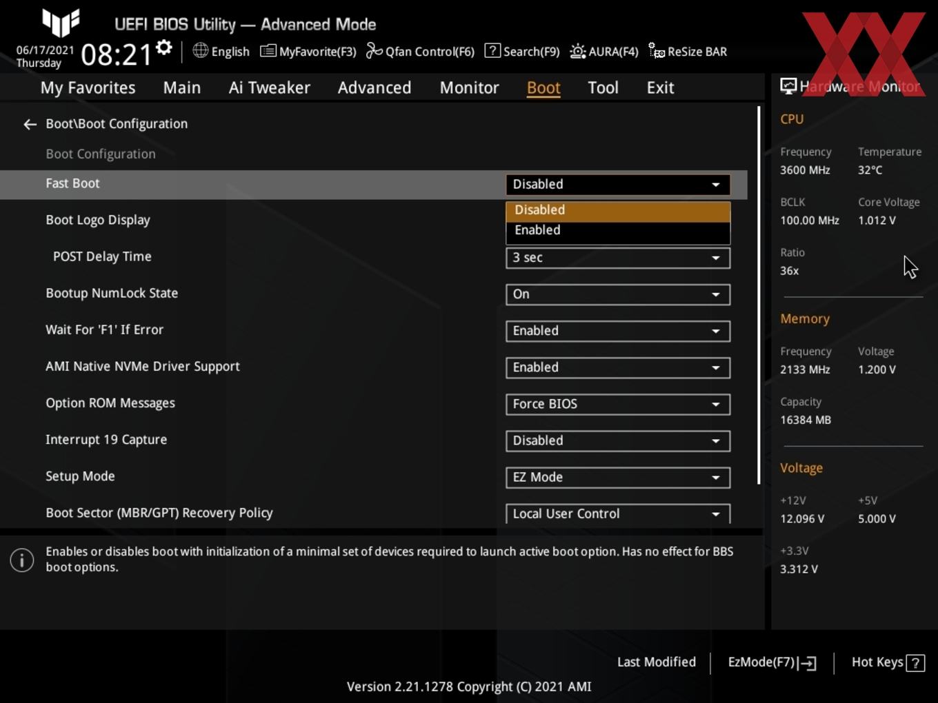Click the +12V reading 12.096 V
The width and height of the screenshot is (938, 703).
[802, 519]
